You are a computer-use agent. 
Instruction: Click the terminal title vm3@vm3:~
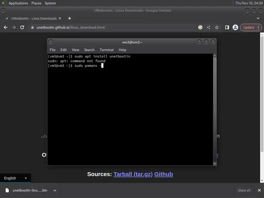click(132, 43)
